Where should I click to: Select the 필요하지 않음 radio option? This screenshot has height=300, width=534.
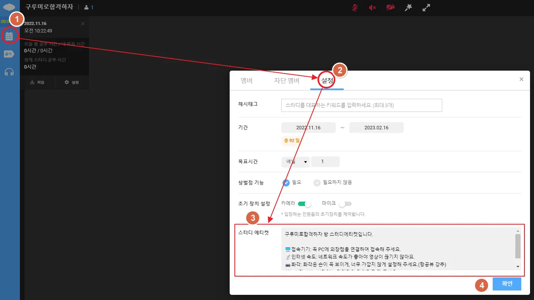click(317, 183)
